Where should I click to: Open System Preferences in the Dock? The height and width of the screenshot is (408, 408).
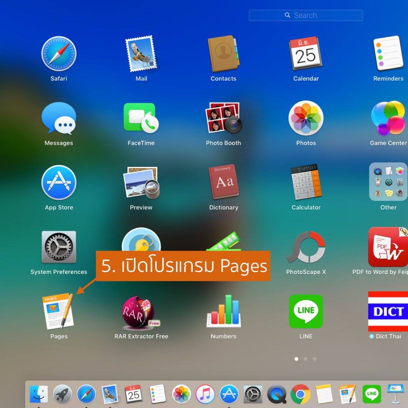253,394
